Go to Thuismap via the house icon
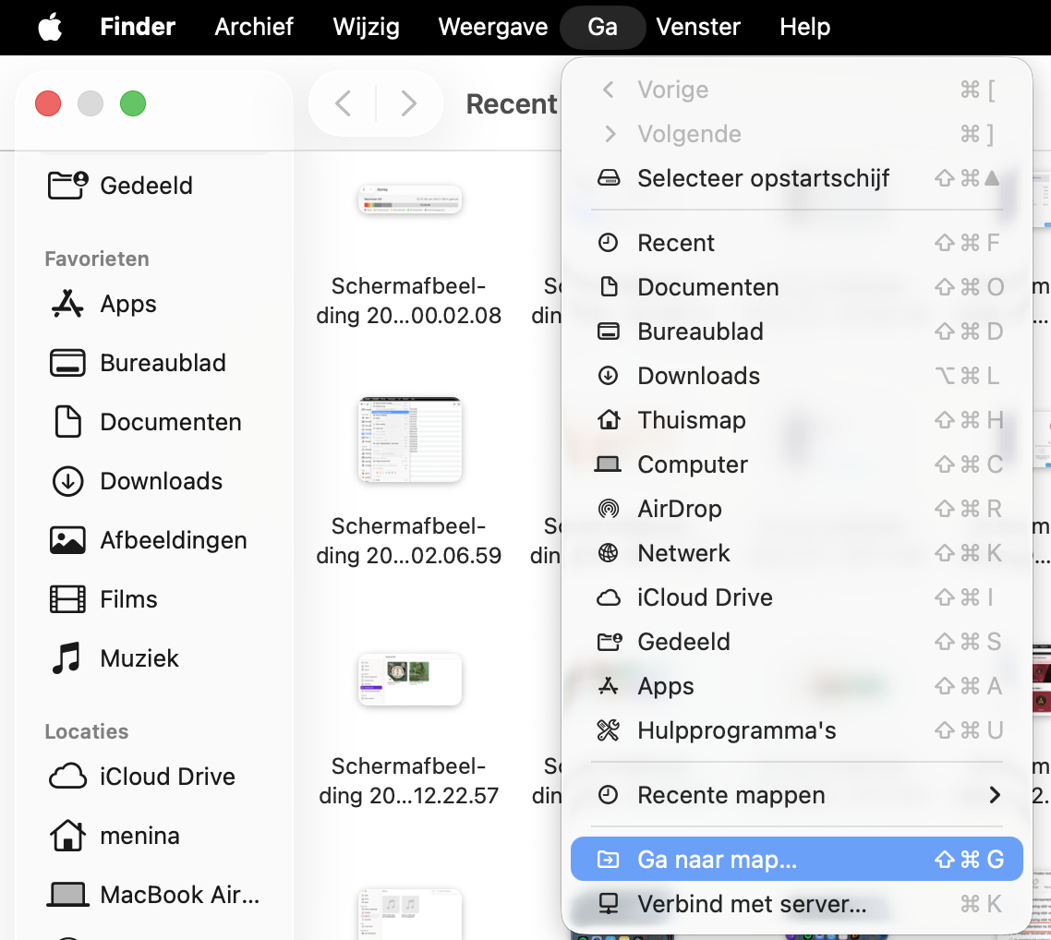Viewport: 1051px width, 940px height. (691, 420)
